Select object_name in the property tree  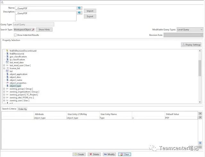[x=16, y=80]
